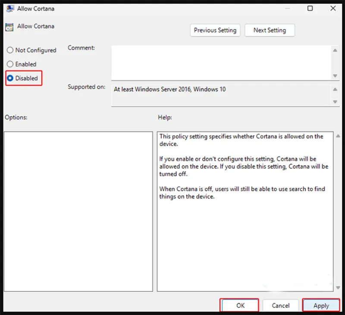Image resolution: width=345 pixels, height=315 pixels.
Task: Select the Enabled radio button
Action: (x=10, y=64)
